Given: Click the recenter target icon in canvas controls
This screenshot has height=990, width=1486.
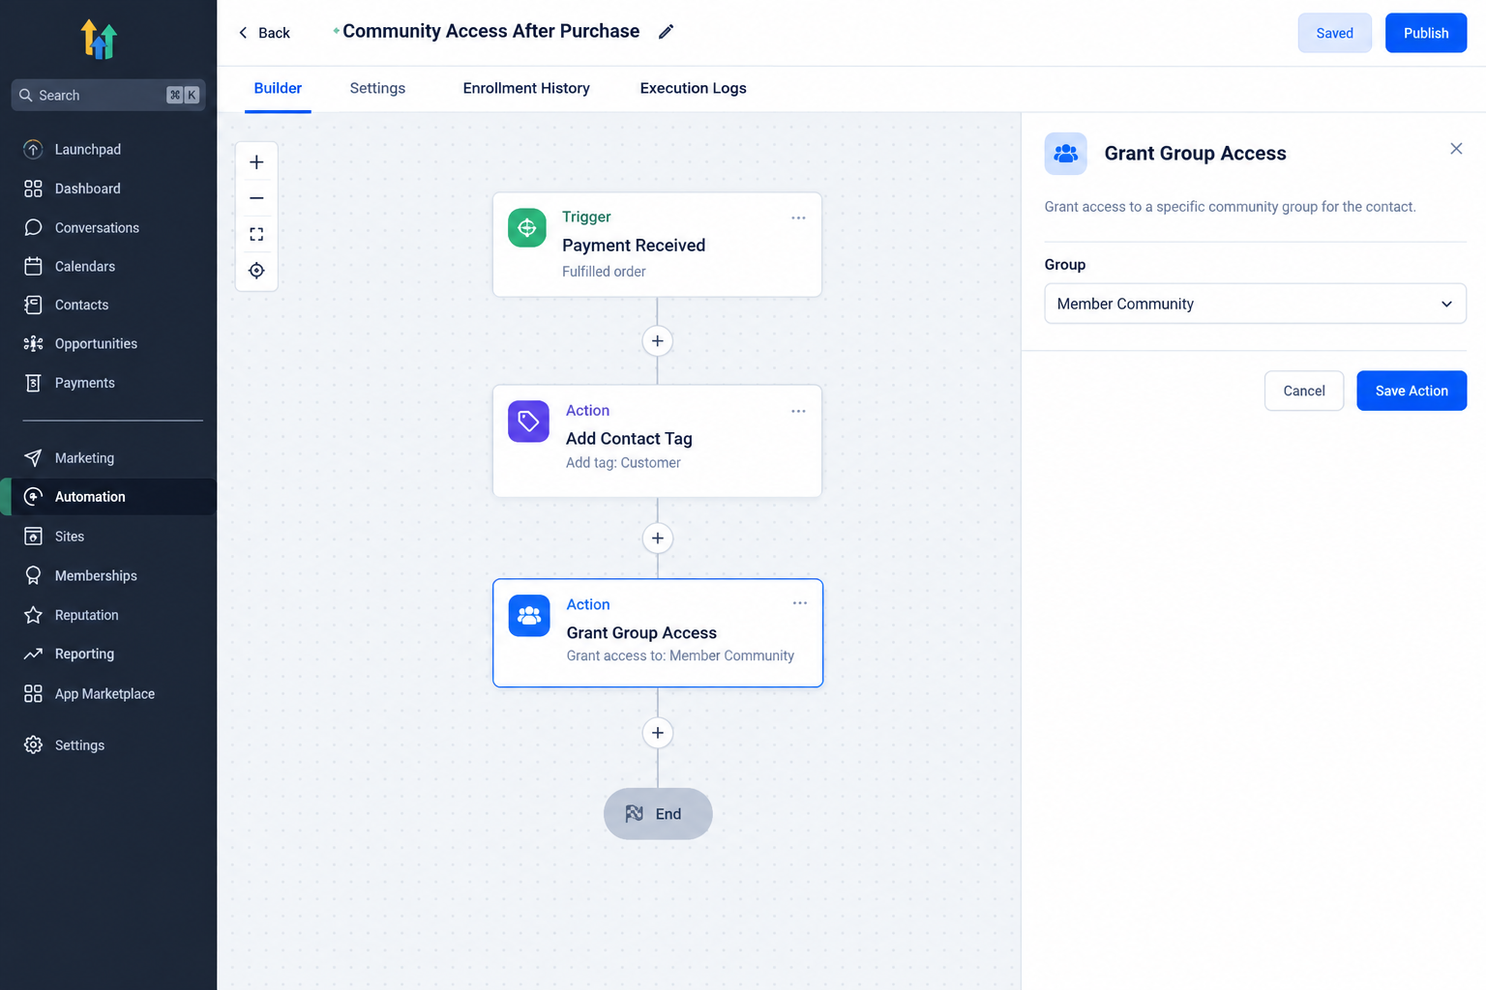Looking at the screenshot, I should 256,271.
